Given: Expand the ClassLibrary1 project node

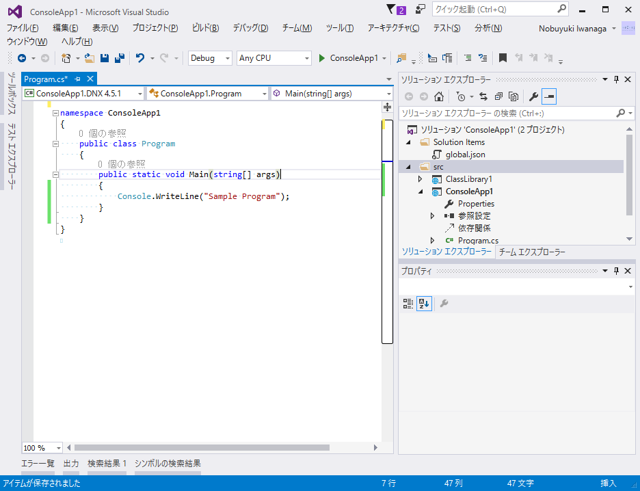Looking at the screenshot, I should pyautogui.click(x=421, y=179).
